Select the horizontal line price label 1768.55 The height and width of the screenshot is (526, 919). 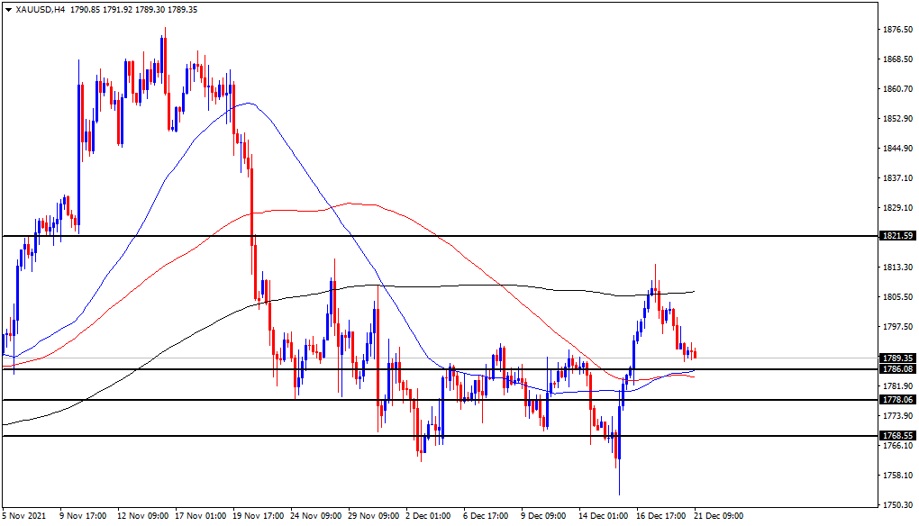[898, 436]
